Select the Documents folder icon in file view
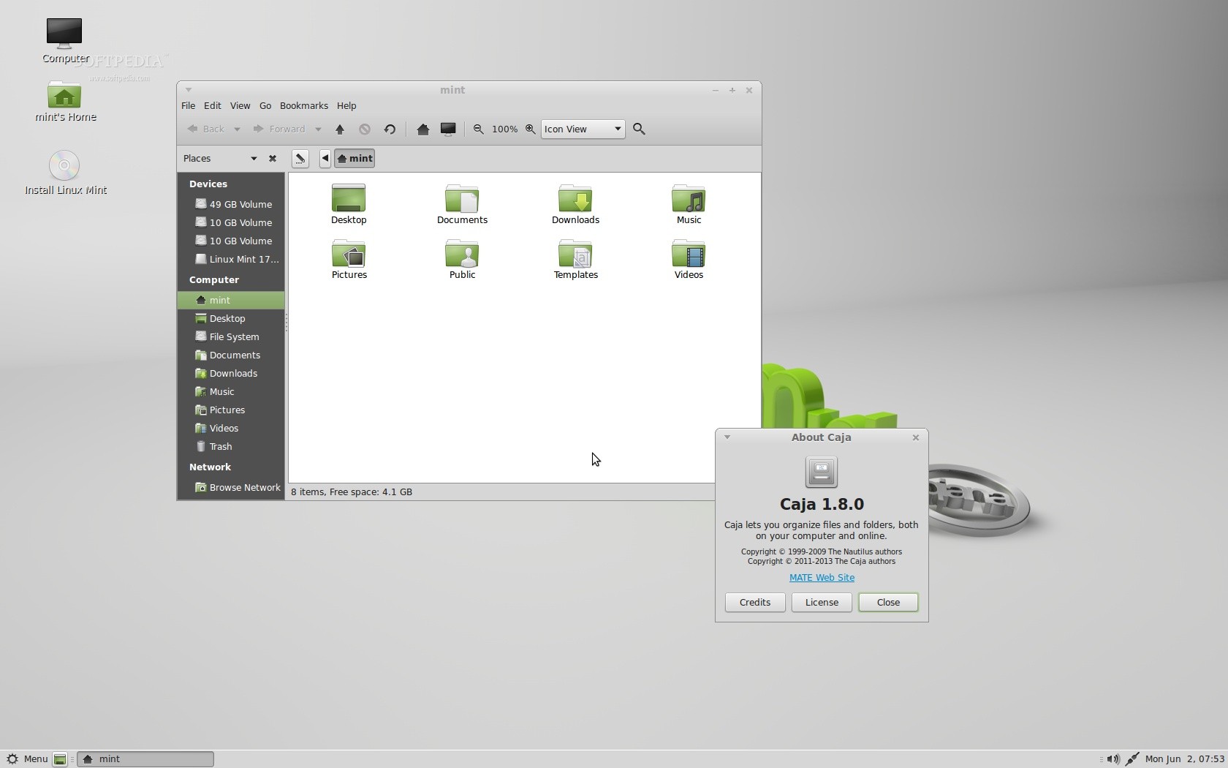The width and height of the screenshot is (1228, 768). pyautogui.click(x=462, y=198)
